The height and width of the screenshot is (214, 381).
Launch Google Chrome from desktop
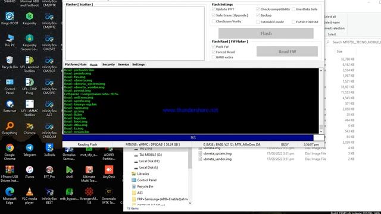[10, 152]
